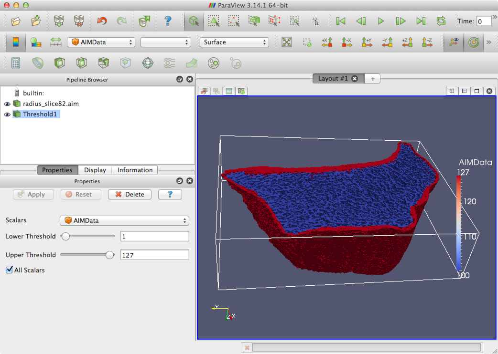
Task: Split the view horizontally
Action: click(452, 91)
